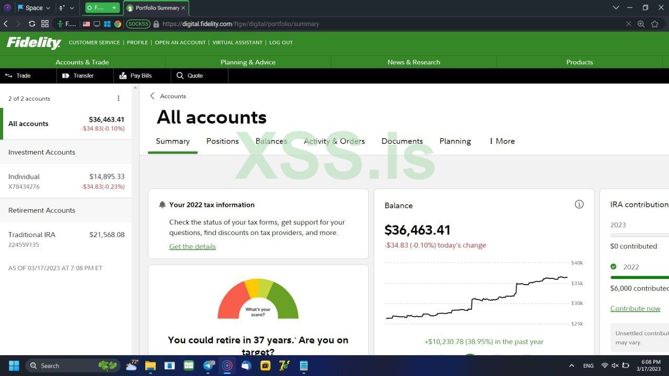Screen dimensions: 669x376
Task: Open File Explorer from taskbar
Action: click(151, 366)
